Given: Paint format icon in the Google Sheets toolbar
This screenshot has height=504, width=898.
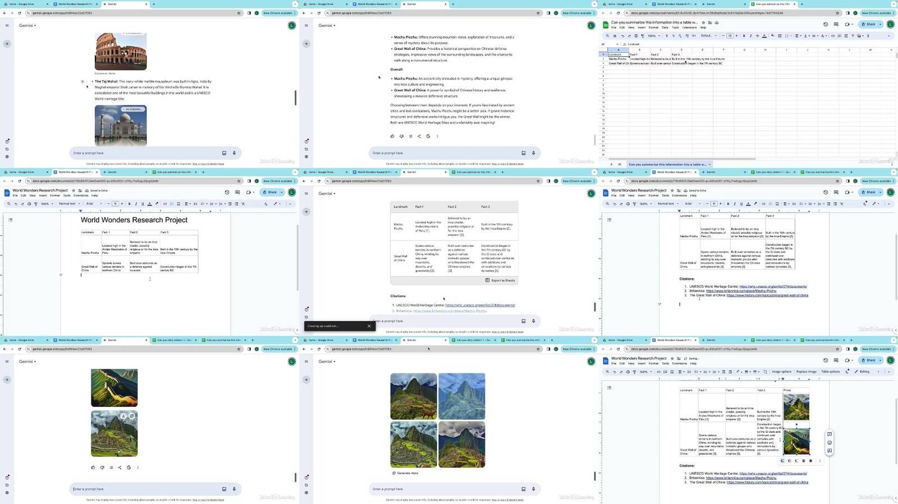Looking at the screenshot, I should coord(643,36).
